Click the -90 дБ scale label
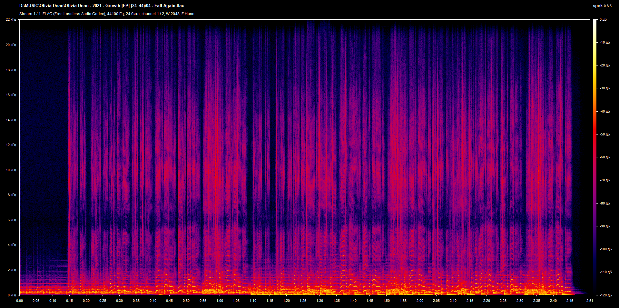This screenshot has height=308, width=619. pyautogui.click(x=605, y=226)
